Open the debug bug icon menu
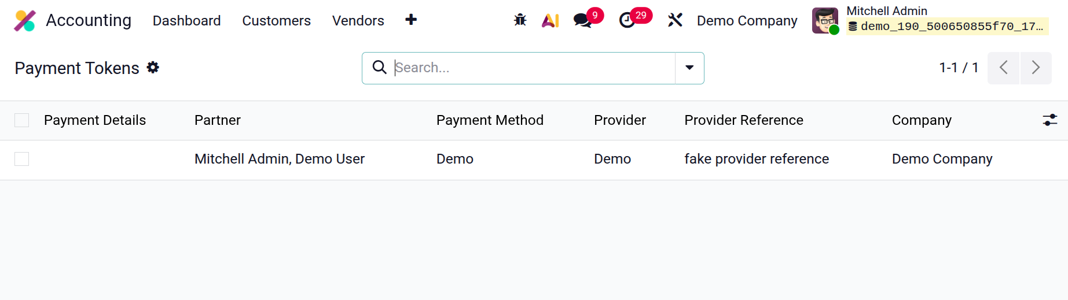 click(x=520, y=20)
